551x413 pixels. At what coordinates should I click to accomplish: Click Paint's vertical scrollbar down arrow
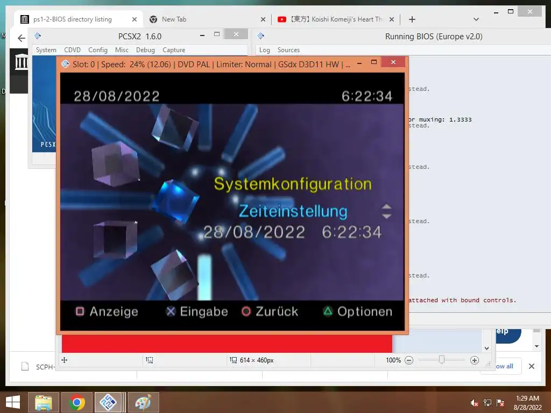(x=486, y=348)
